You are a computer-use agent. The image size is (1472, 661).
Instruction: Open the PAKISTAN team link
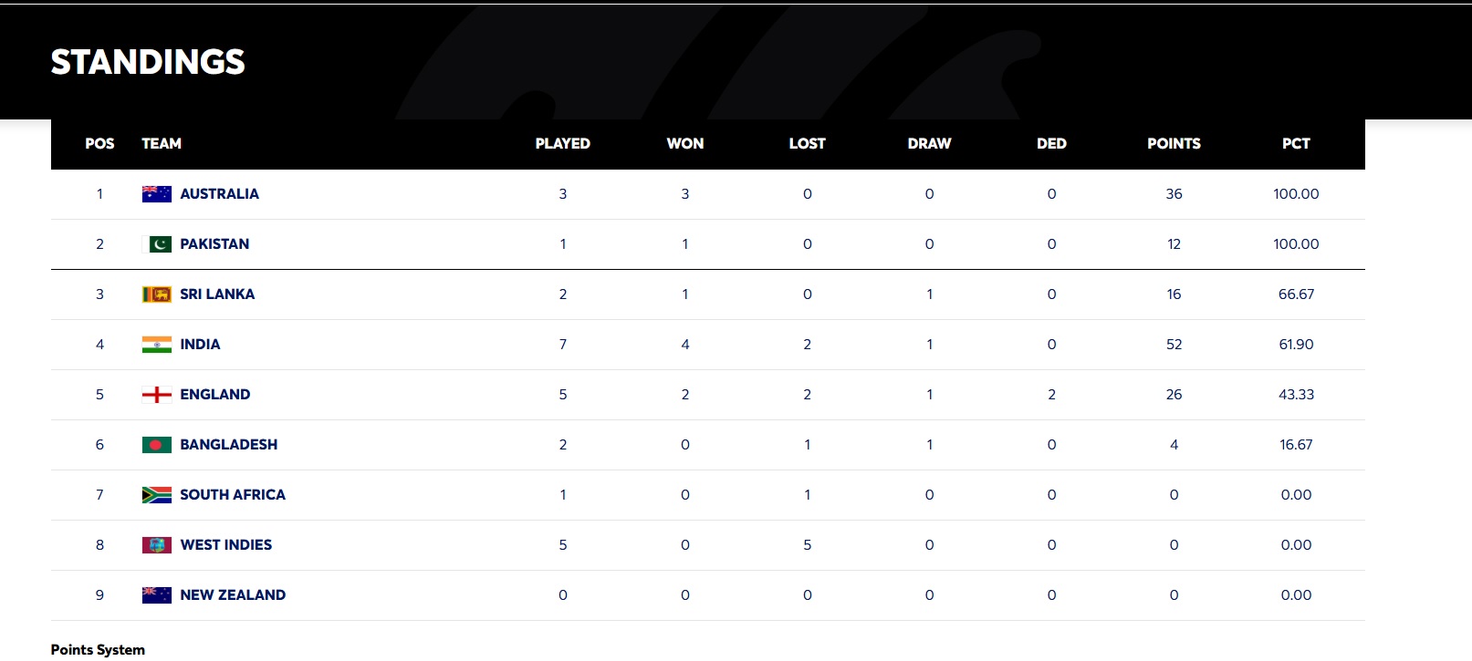[214, 244]
